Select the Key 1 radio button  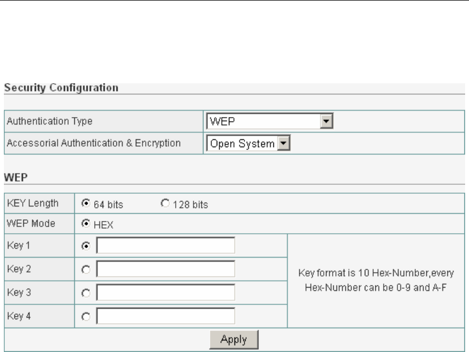(85, 245)
